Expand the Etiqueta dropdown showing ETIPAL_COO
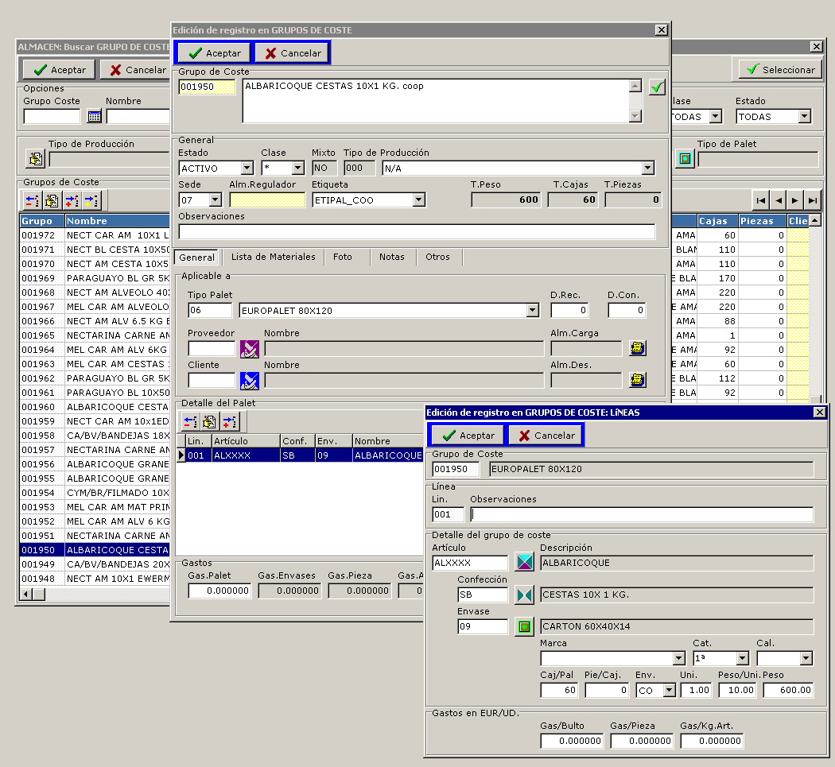The width and height of the screenshot is (835, 767). click(x=418, y=200)
